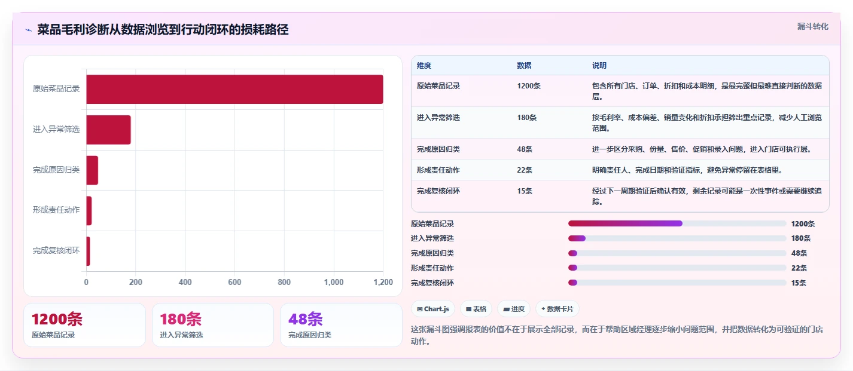
Task: Click the 形成责任动作 bar in the chart
Action: pyautogui.click(x=89, y=210)
